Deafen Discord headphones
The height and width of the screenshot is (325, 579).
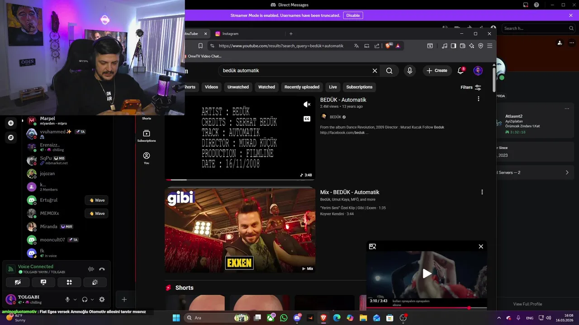(x=85, y=299)
